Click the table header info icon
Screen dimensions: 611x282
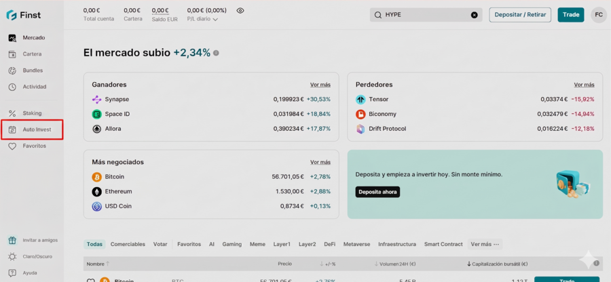tap(596, 263)
